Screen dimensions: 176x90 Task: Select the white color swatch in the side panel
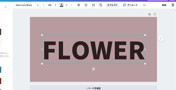[6, 70]
